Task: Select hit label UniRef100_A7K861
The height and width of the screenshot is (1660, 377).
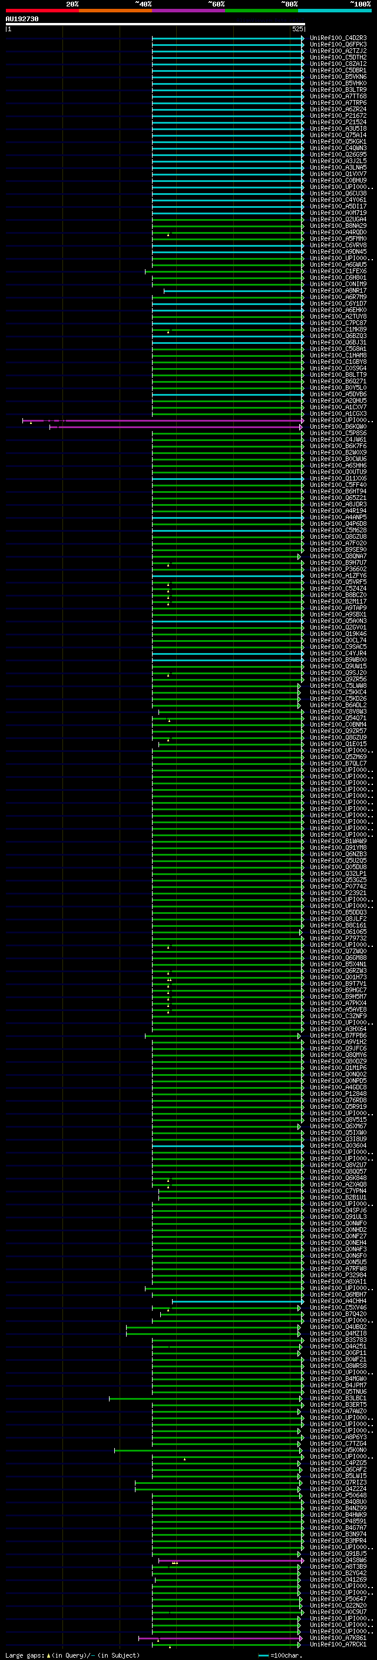Action: click(338, 1638)
